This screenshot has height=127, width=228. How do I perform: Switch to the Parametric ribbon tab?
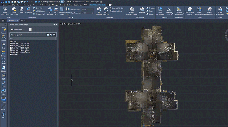[27, 5]
